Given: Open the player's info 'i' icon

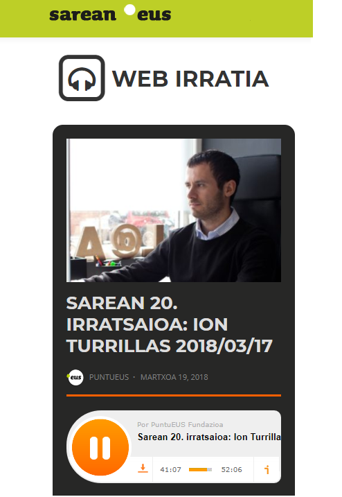Looking at the screenshot, I should tap(267, 469).
